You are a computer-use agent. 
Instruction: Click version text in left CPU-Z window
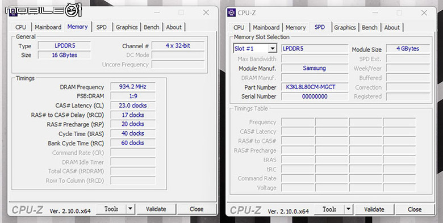coord(70,211)
